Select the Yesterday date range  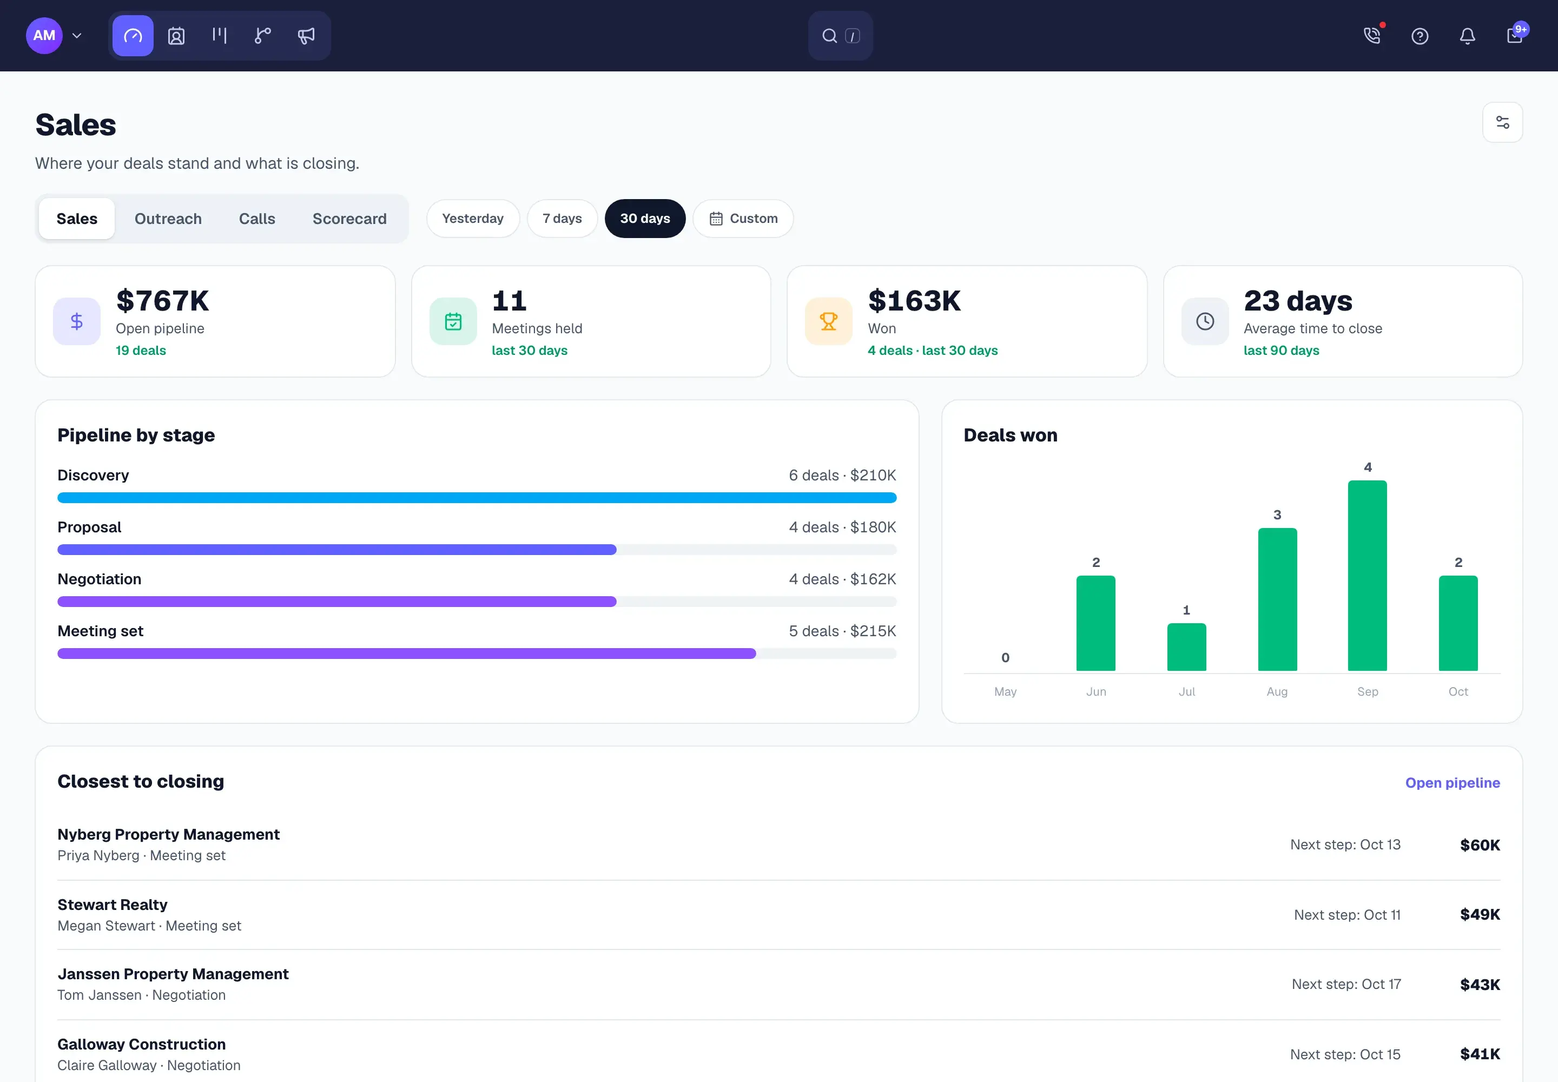[473, 219]
